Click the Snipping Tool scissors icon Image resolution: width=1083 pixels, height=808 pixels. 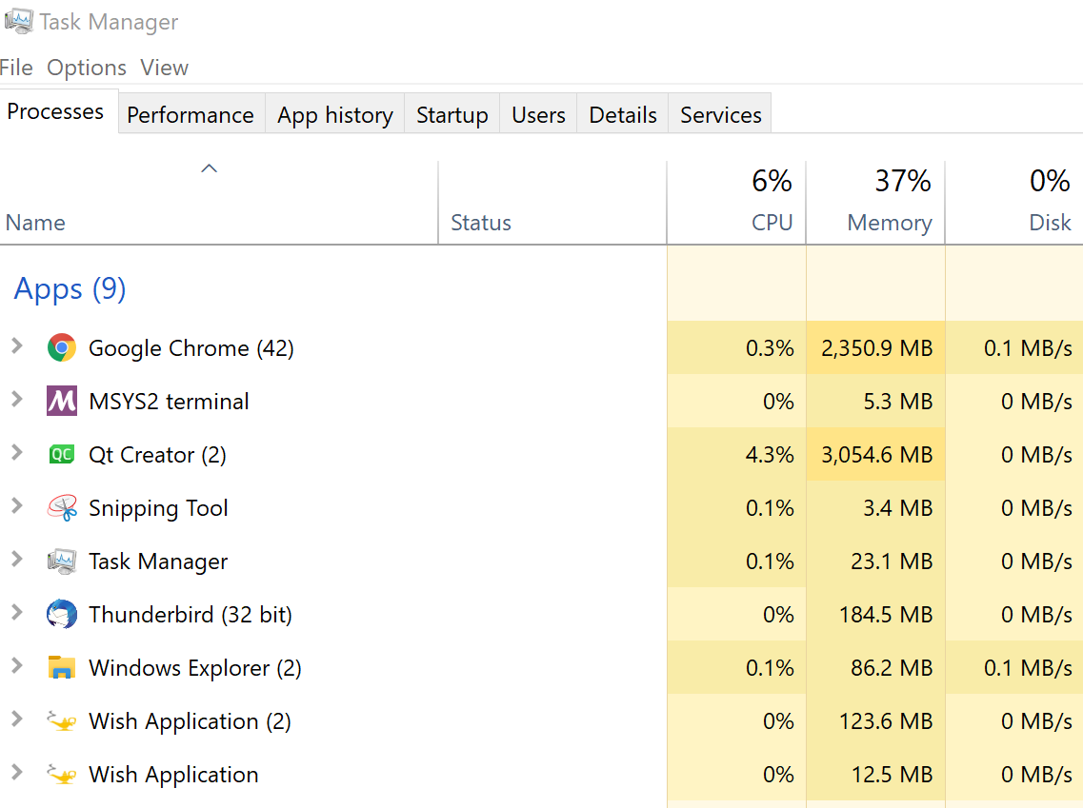(x=62, y=508)
